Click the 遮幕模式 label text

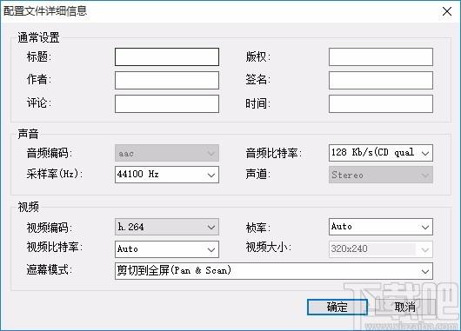click(x=49, y=269)
